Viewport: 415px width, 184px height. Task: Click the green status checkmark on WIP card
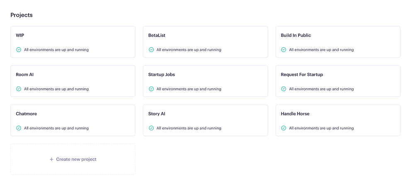click(x=19, y=50)
